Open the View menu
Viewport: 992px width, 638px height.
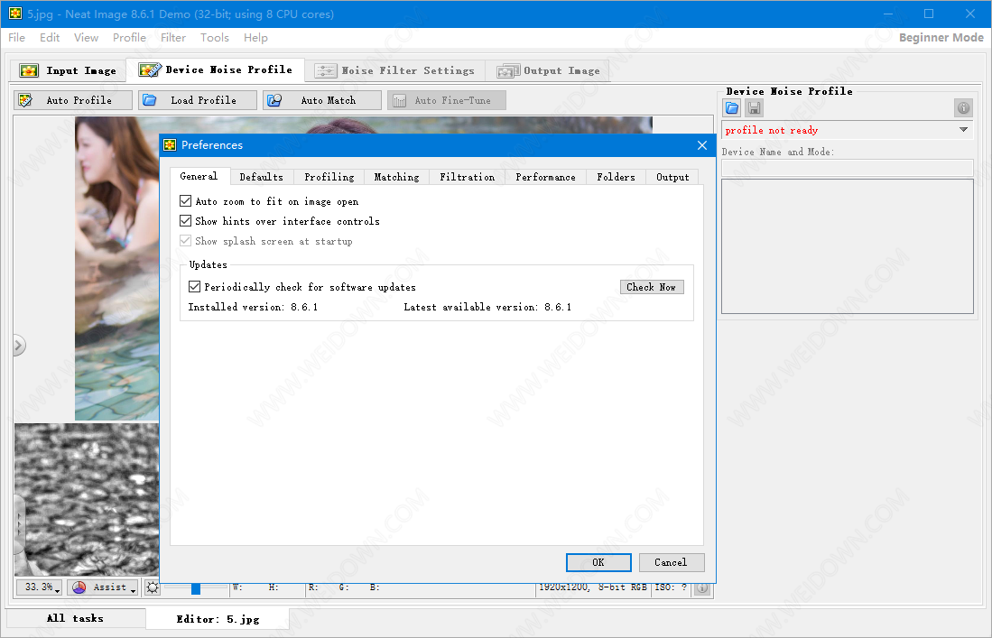click(x=86, y=37)
